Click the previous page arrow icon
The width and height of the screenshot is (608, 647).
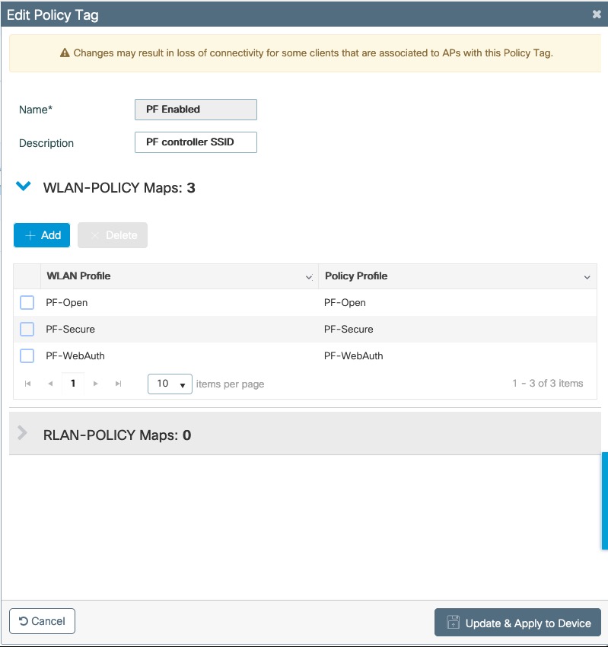tap(49, 384)
